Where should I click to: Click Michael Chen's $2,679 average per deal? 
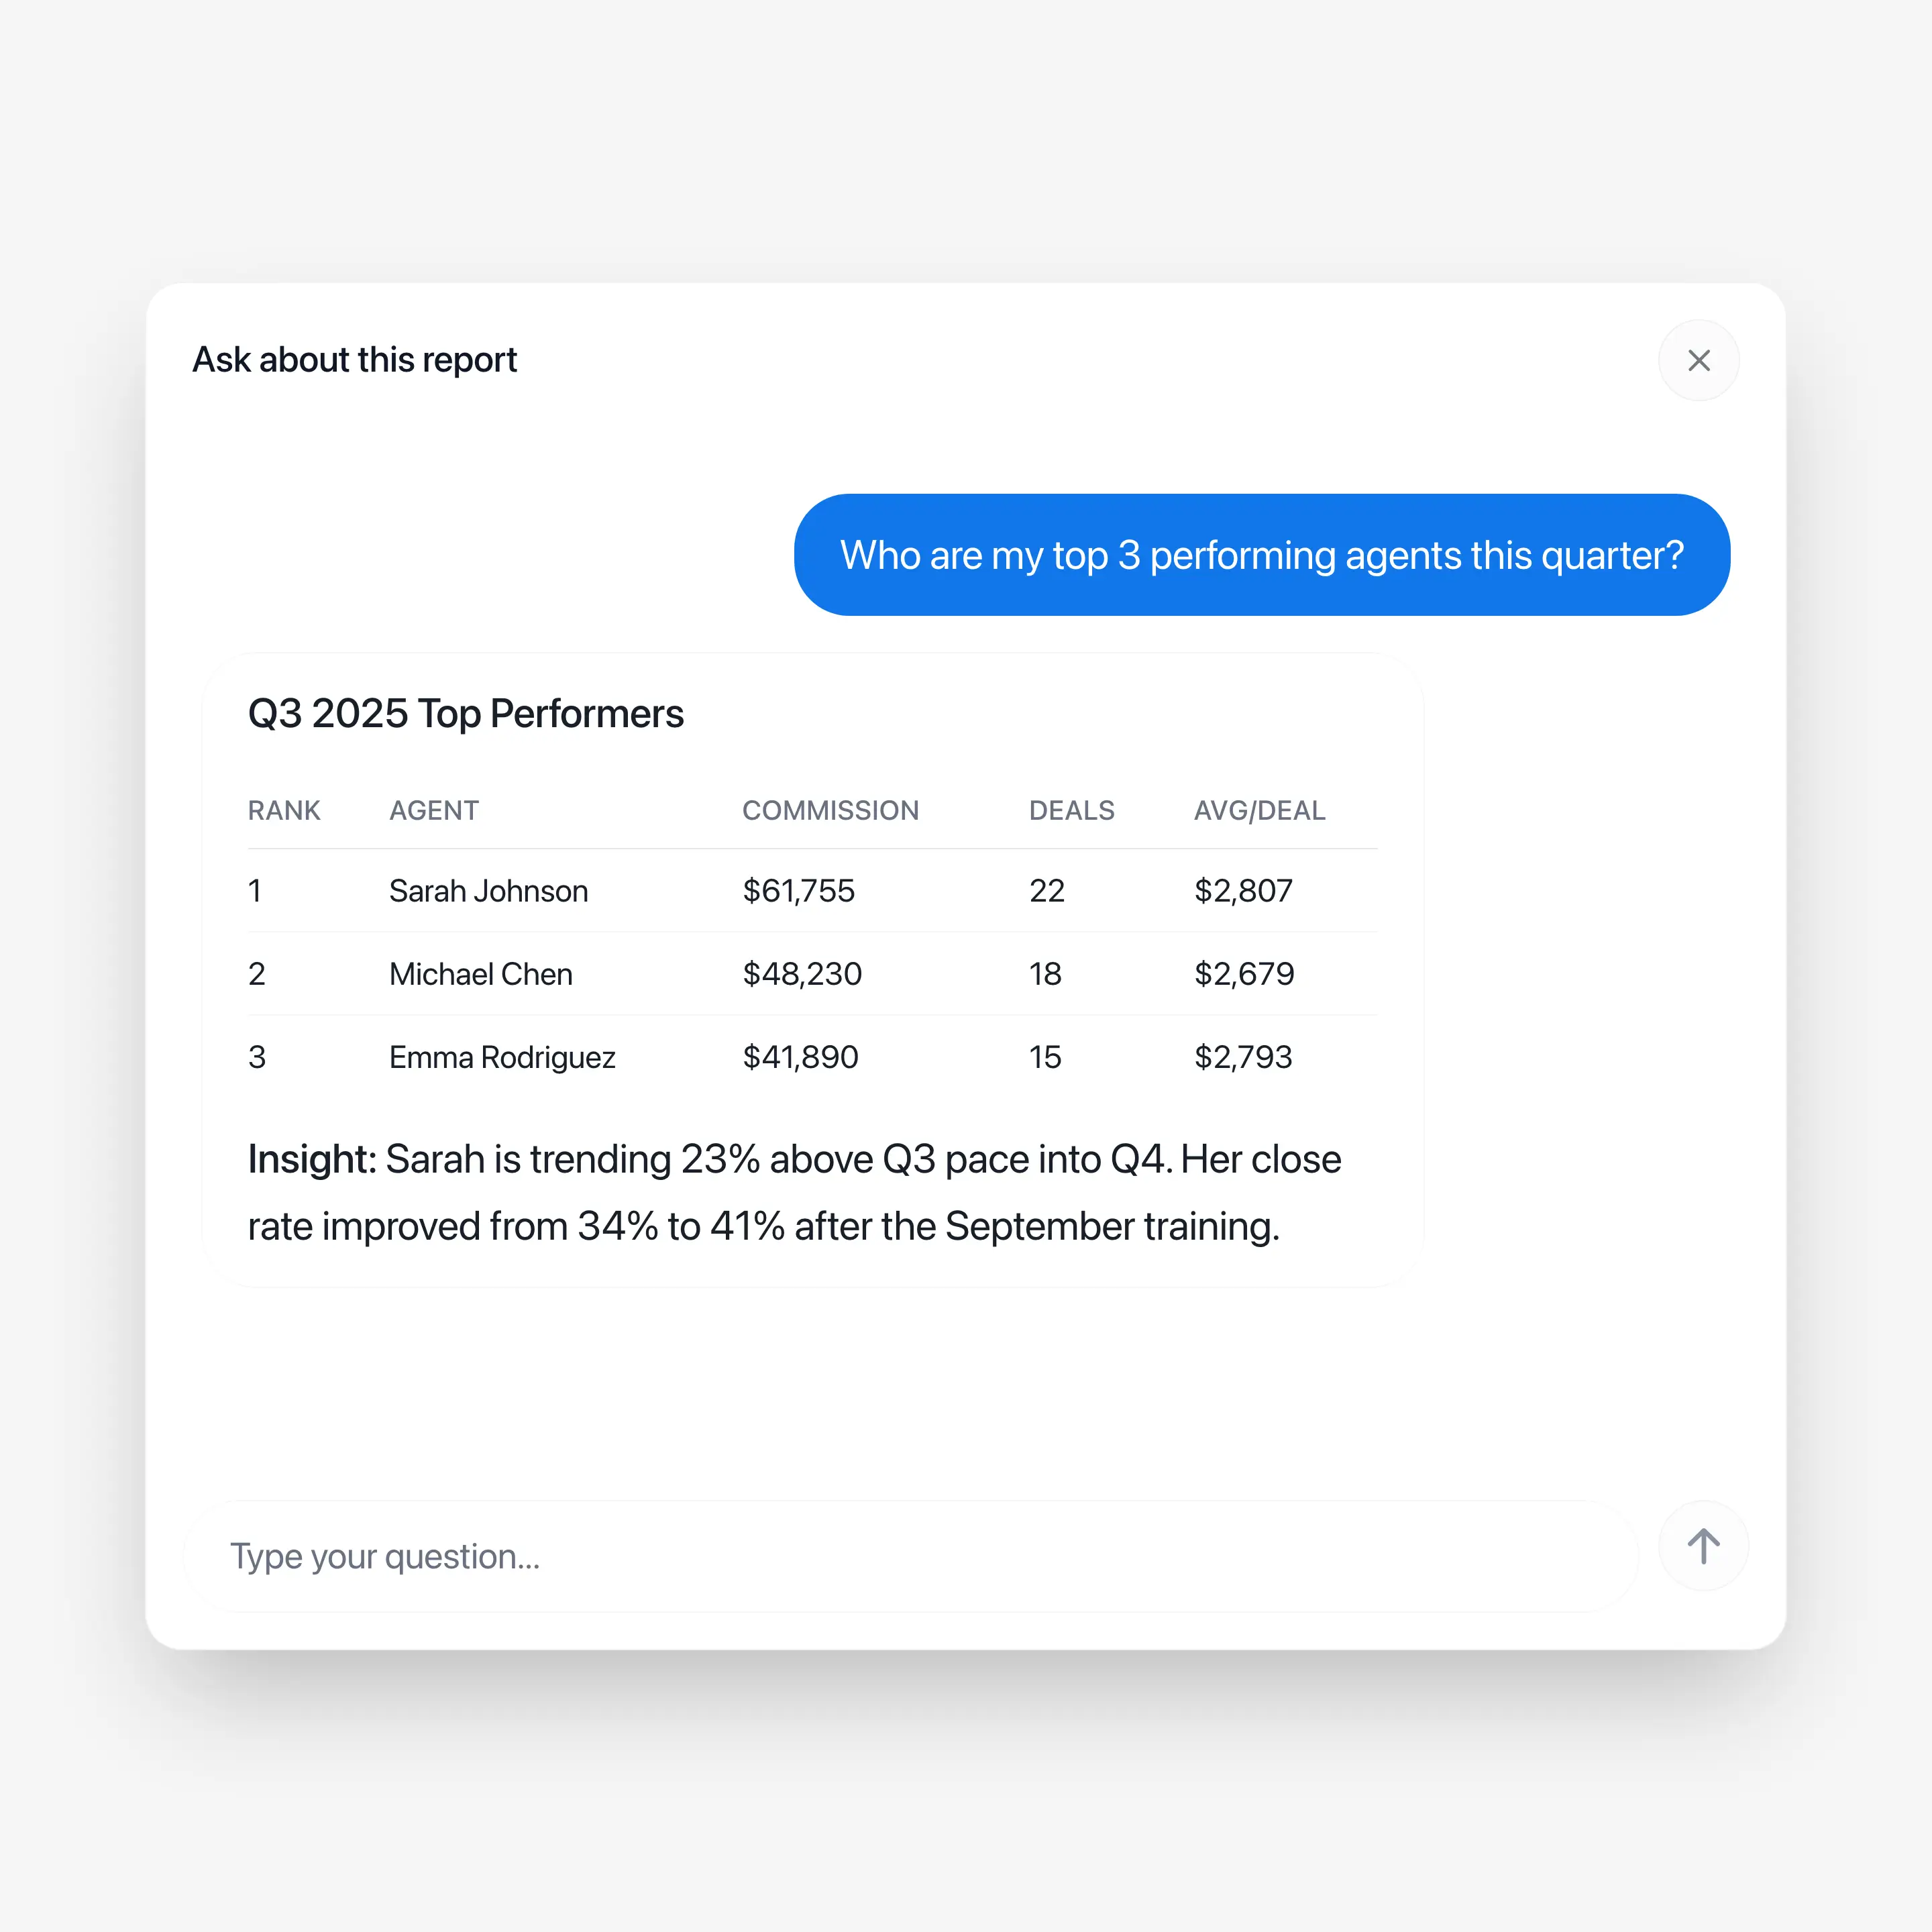pyautogui.click(x=1243, y=974)
